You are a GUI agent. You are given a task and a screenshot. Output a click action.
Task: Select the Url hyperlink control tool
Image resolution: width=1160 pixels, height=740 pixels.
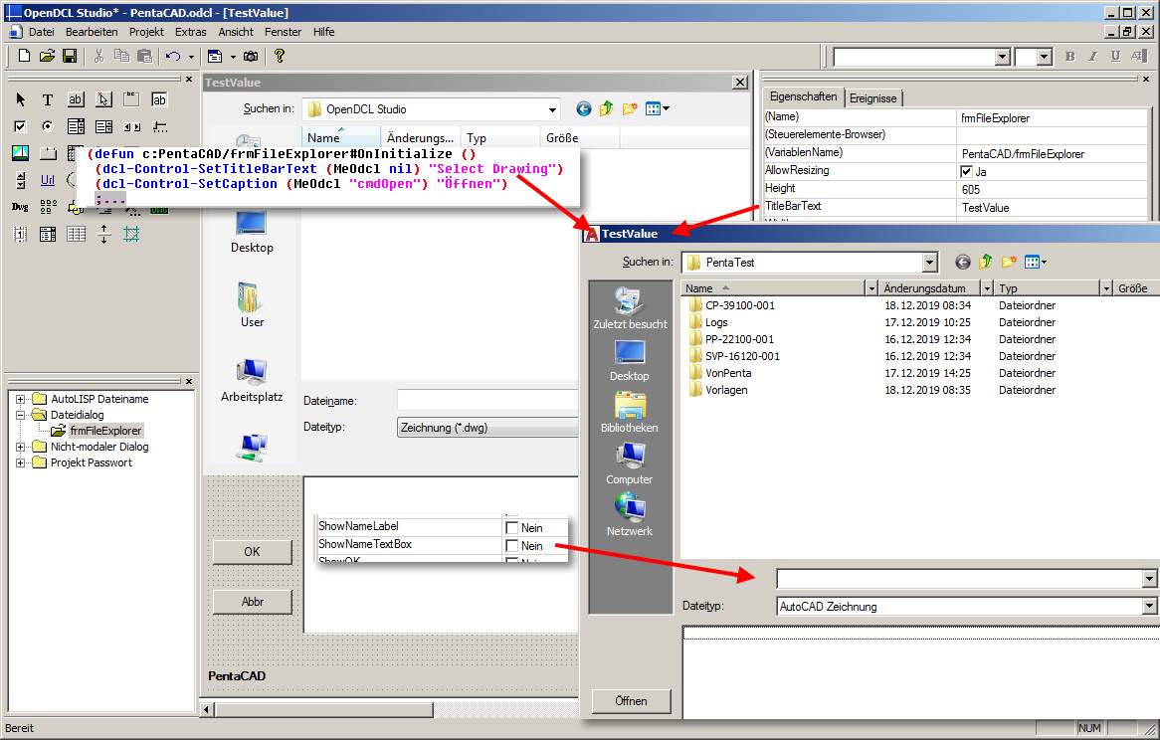48,180
